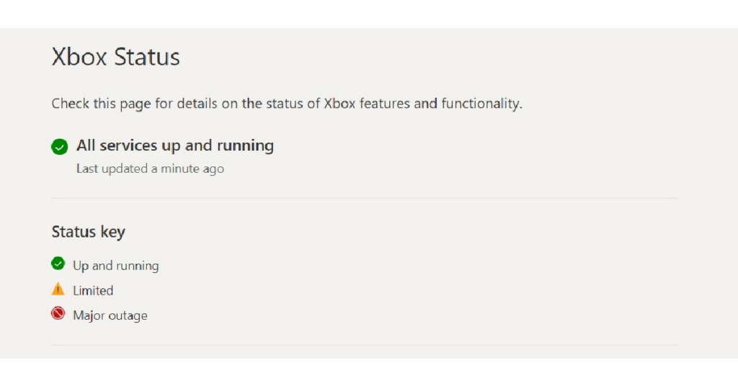This screenshot has width=738, height=386.
Task: Click the divider line above Status key
Action: click(x=365, y=198)
